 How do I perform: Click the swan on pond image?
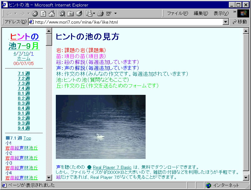coord(100,127)
